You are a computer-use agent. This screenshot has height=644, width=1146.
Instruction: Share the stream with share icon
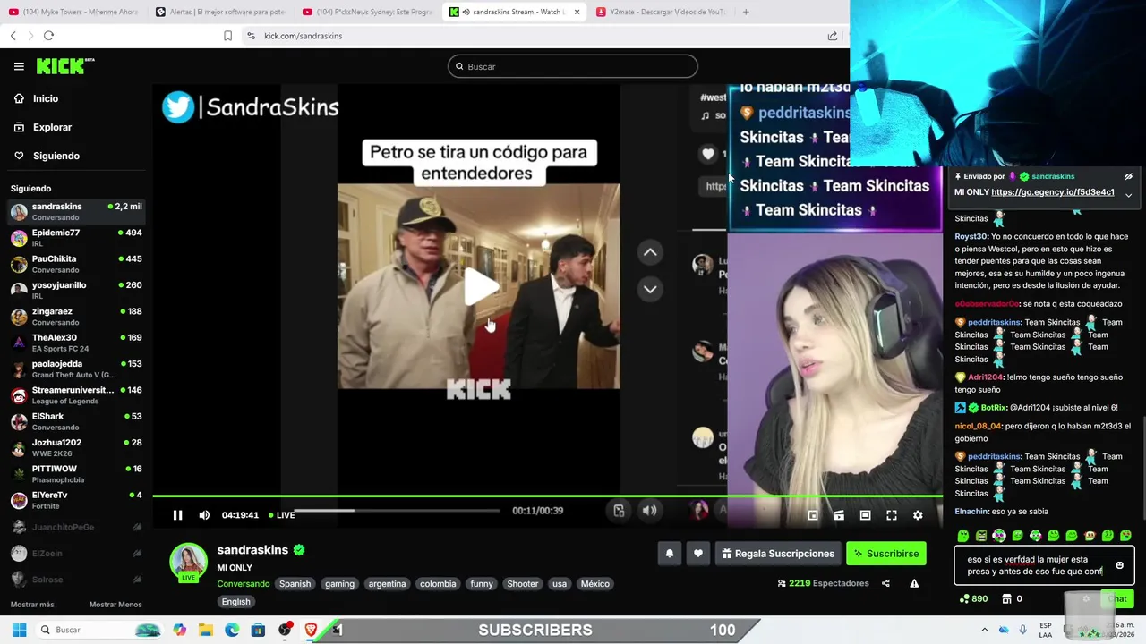(885, 583)
